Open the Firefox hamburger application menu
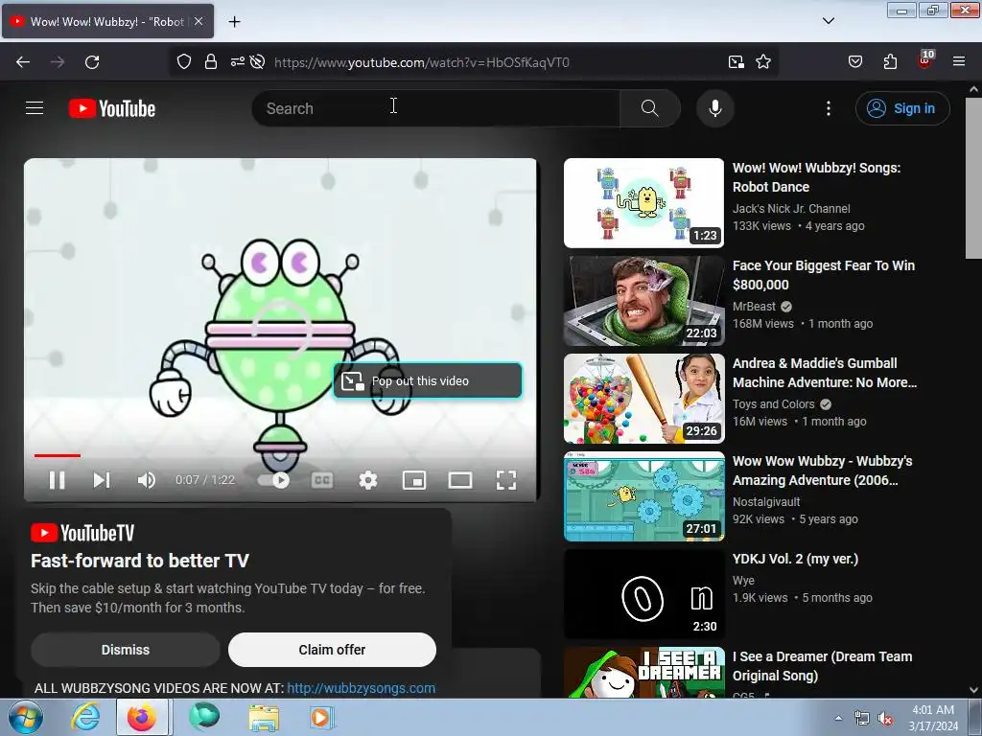 click(x=958, y=61)
